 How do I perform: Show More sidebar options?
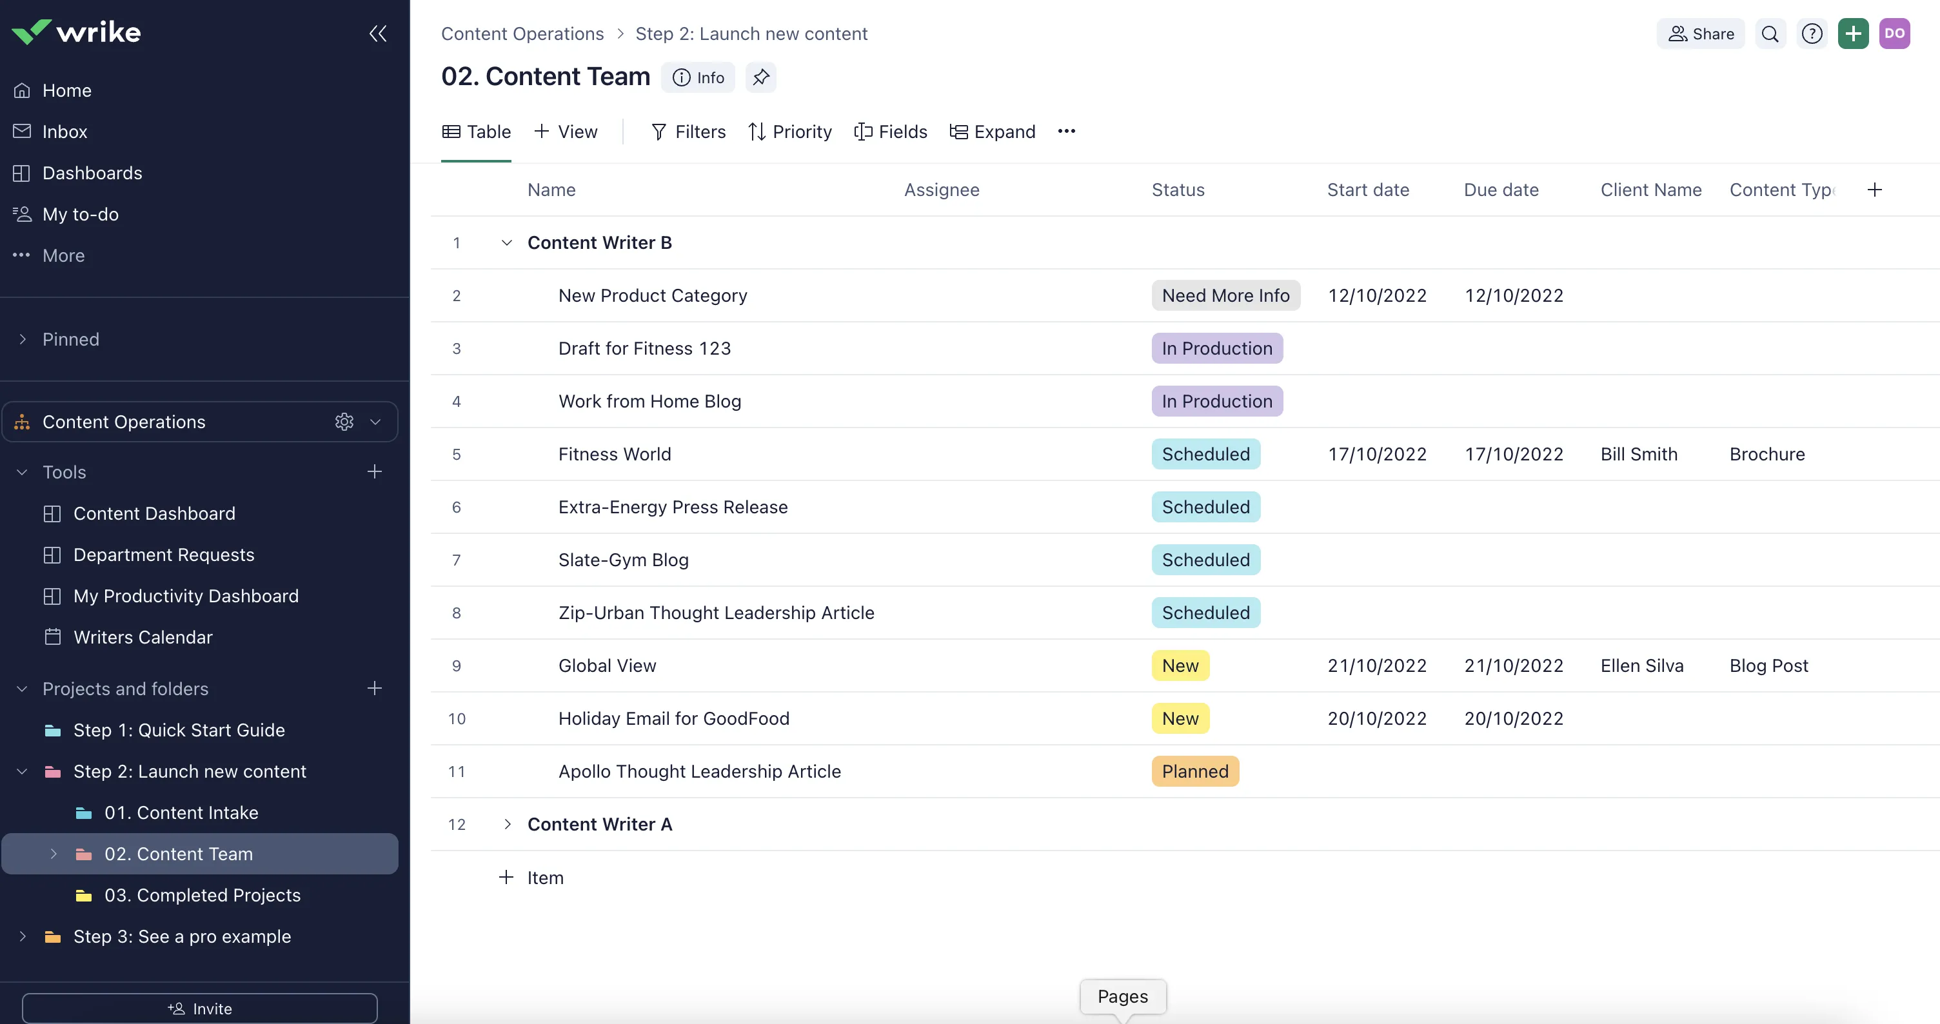[63, 256]
